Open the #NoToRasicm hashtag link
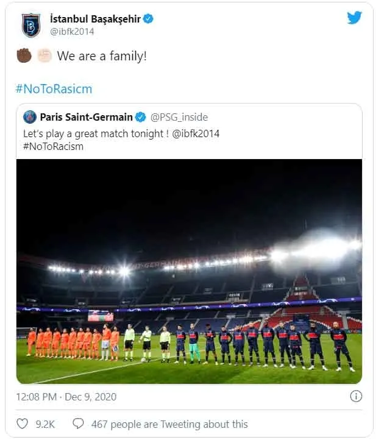This screenshot has height=440, width=376. click(54, 89)
